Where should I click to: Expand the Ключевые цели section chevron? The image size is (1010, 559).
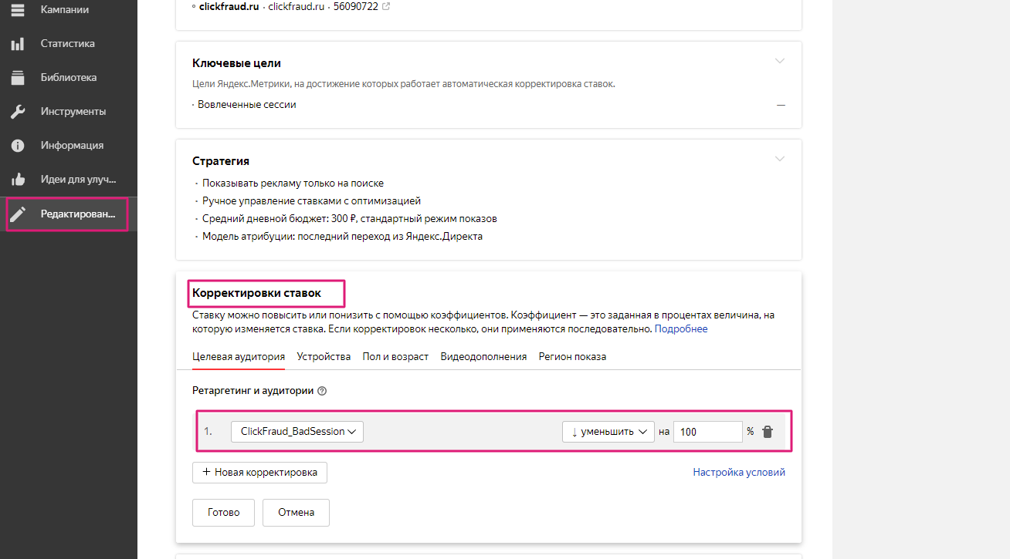(780, 62)
